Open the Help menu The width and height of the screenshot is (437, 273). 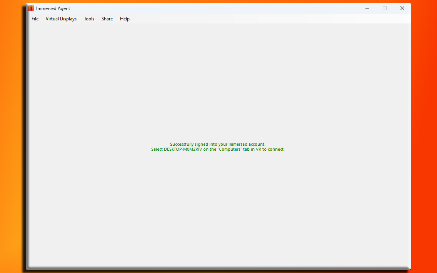(125, 19)
